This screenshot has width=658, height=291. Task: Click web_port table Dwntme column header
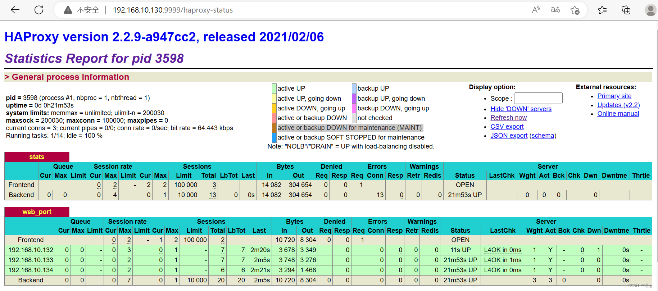click(617, 231)
